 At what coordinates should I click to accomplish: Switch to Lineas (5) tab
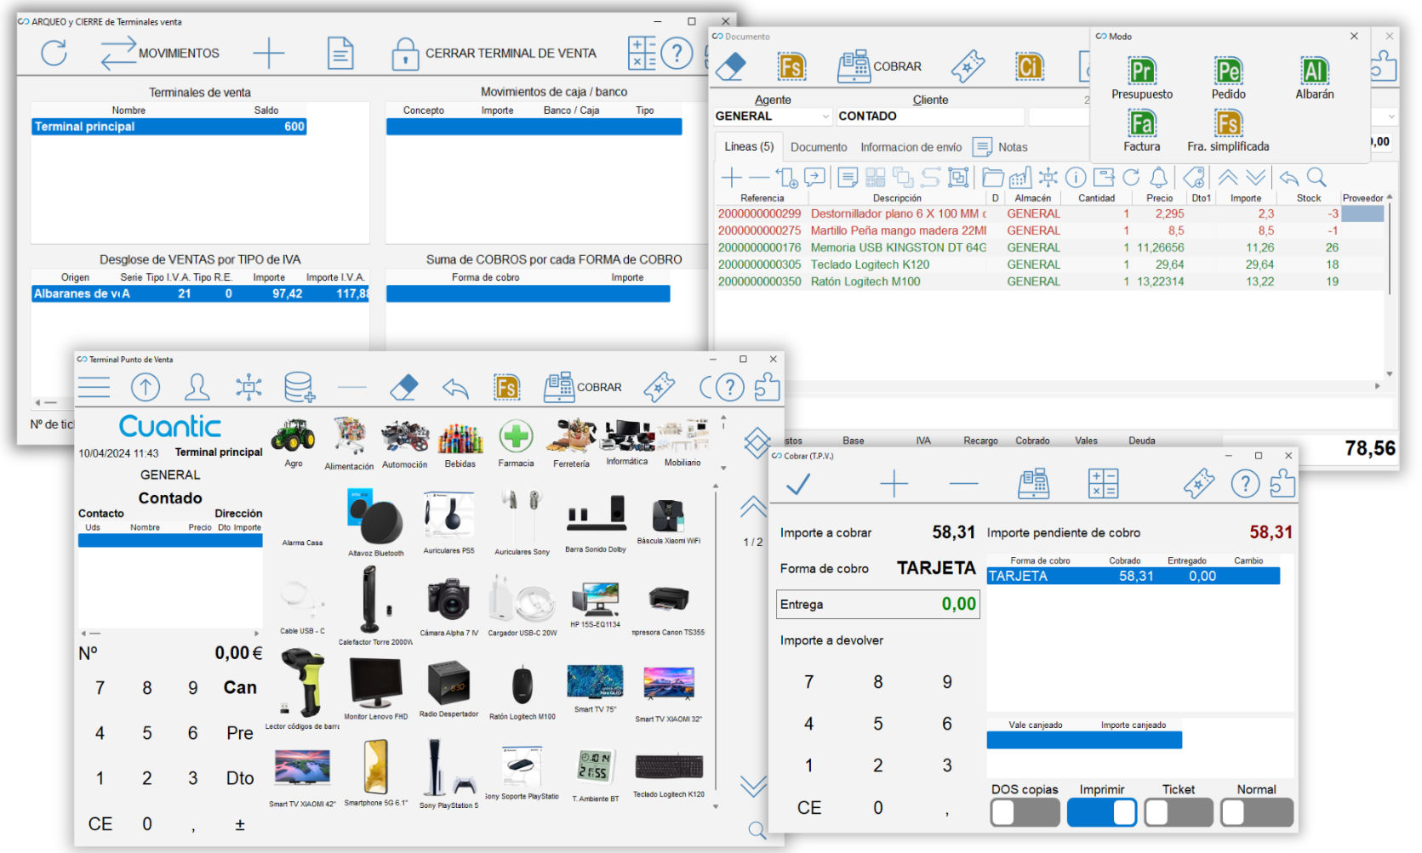(x=749, y=146)
